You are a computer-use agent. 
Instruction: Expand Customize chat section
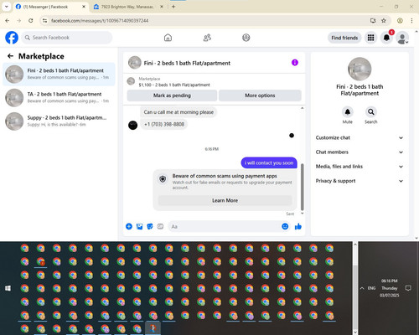click(x=360, y=137)
